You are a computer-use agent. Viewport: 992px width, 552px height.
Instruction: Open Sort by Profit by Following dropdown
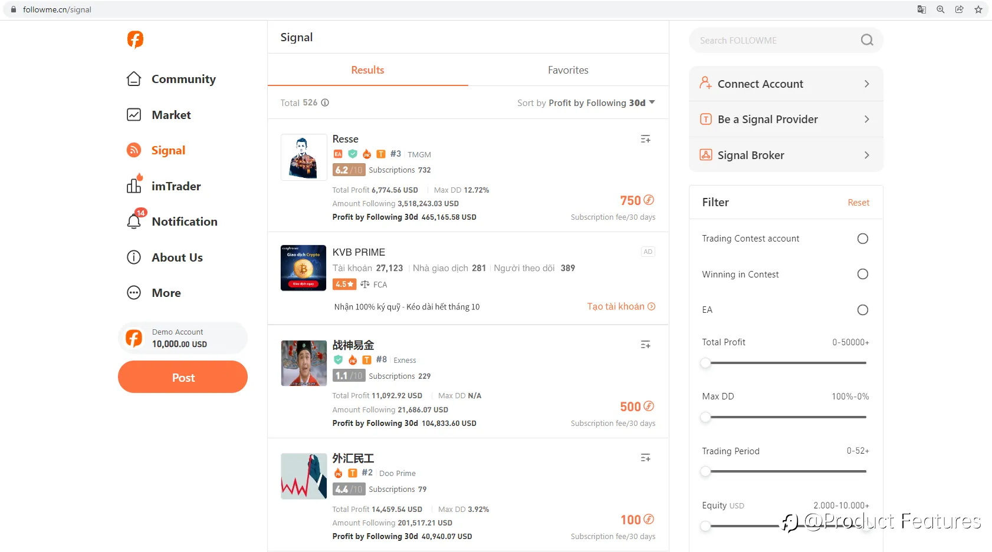coord(586,103)
